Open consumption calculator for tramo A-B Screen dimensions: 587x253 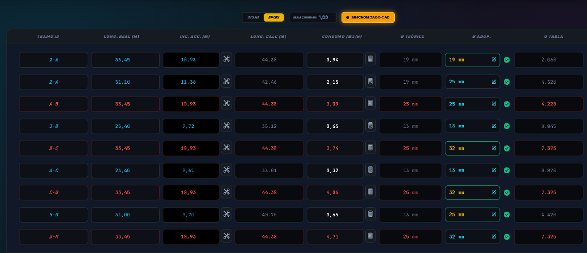click(x=370, y=103)
